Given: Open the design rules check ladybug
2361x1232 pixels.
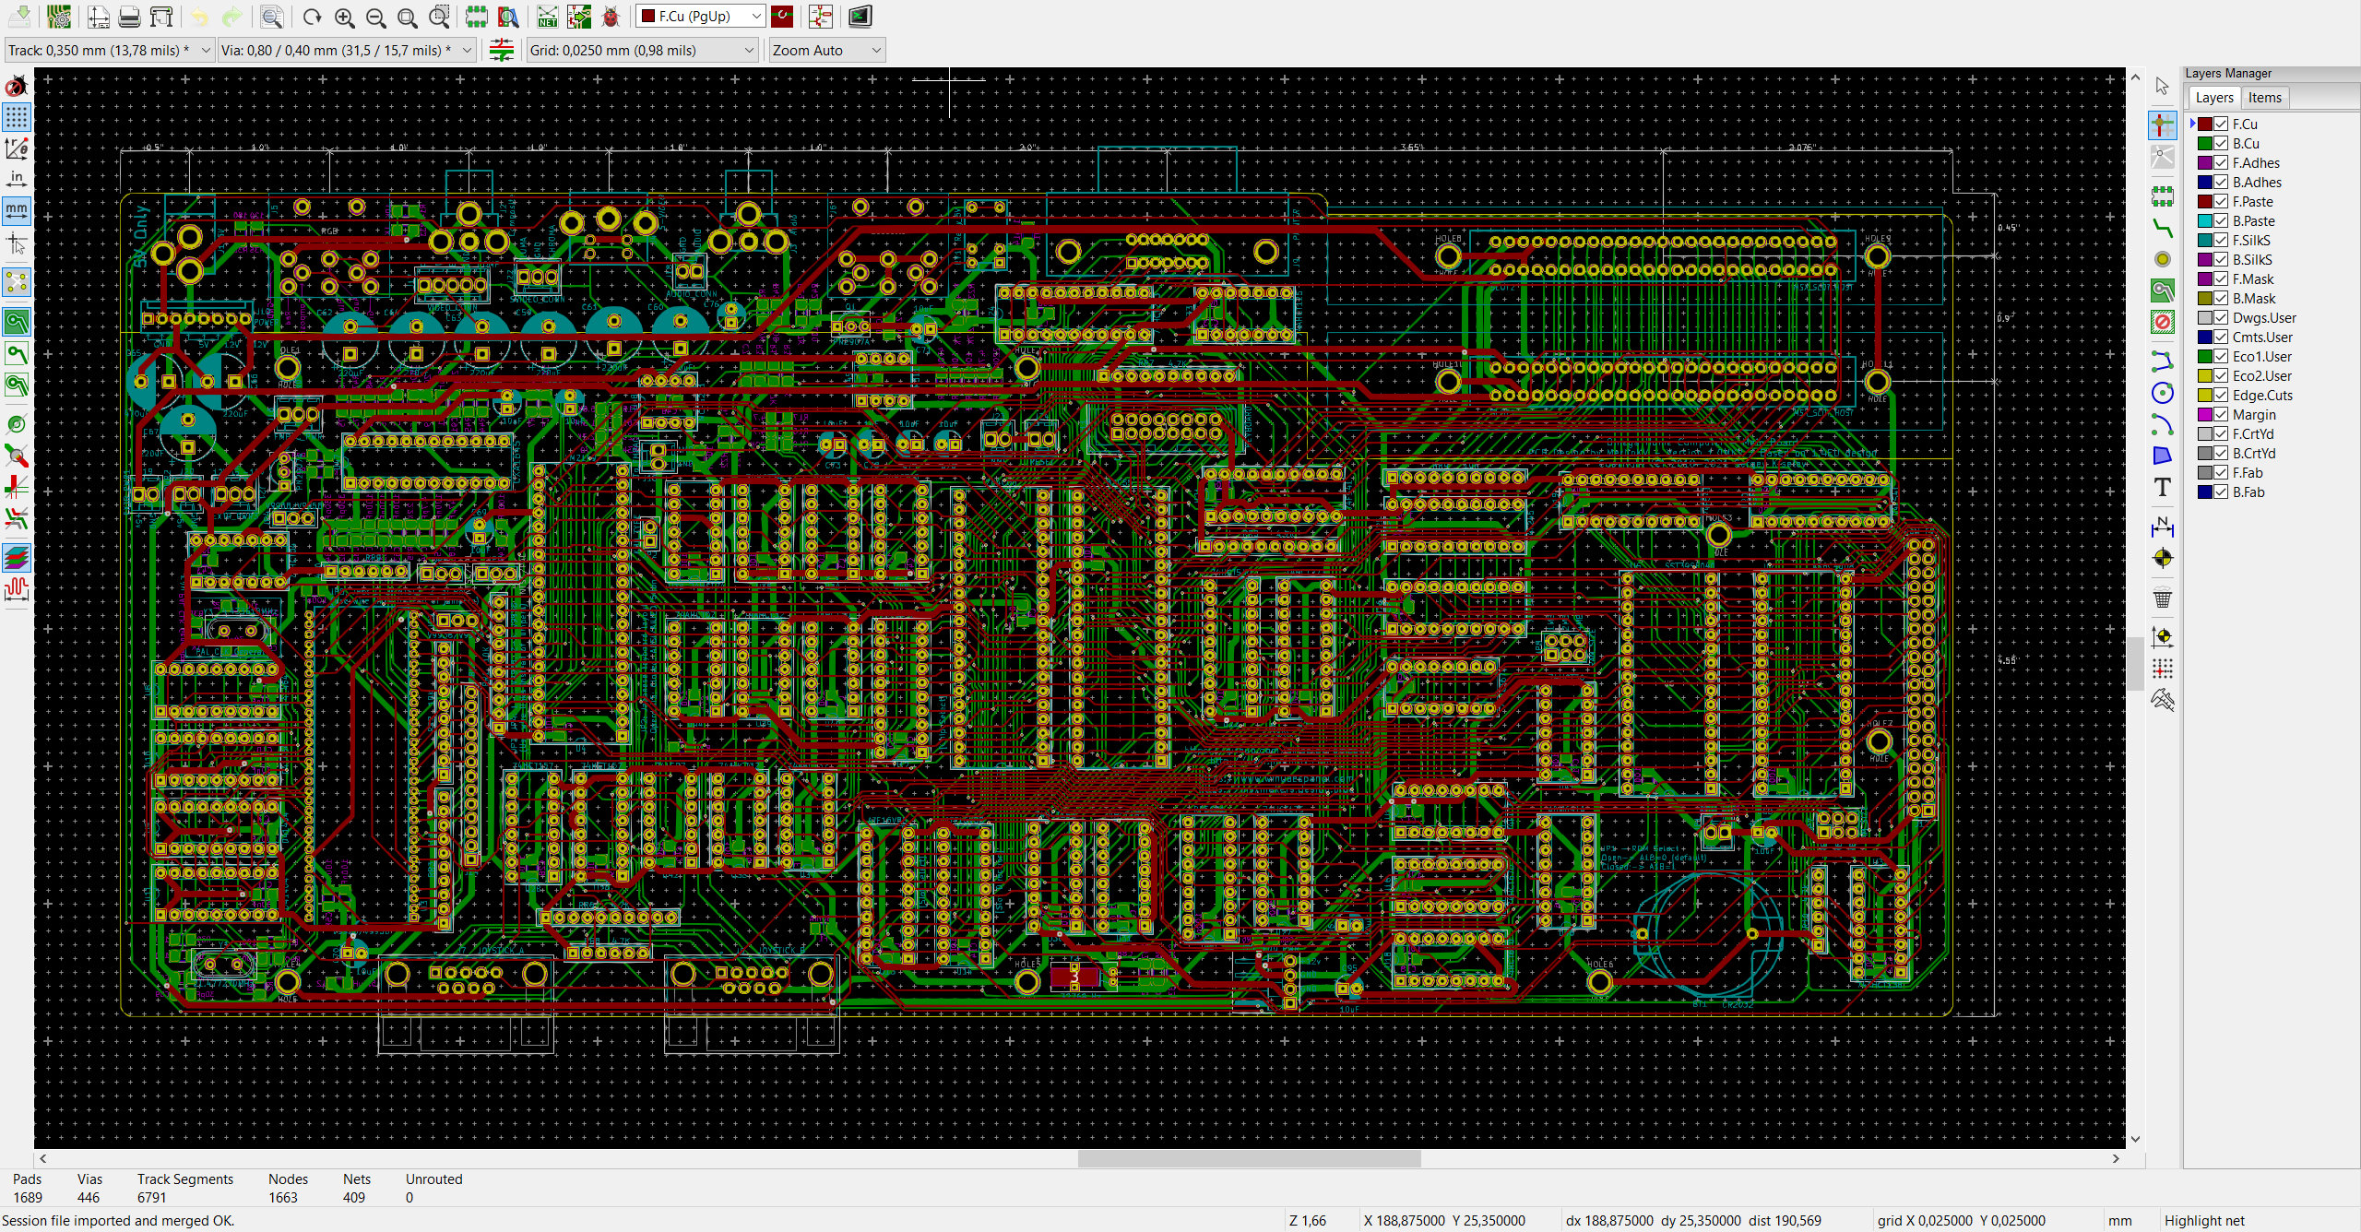Looking at the screenshot, I should pos(610,17).
